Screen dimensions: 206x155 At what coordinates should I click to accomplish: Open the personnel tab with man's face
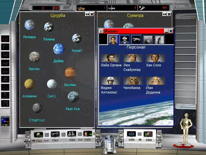tap(113, 40)
